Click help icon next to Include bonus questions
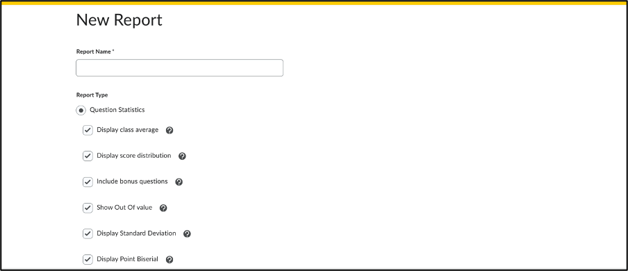This screenshot has height=271, width=628. tap(179, 182)
